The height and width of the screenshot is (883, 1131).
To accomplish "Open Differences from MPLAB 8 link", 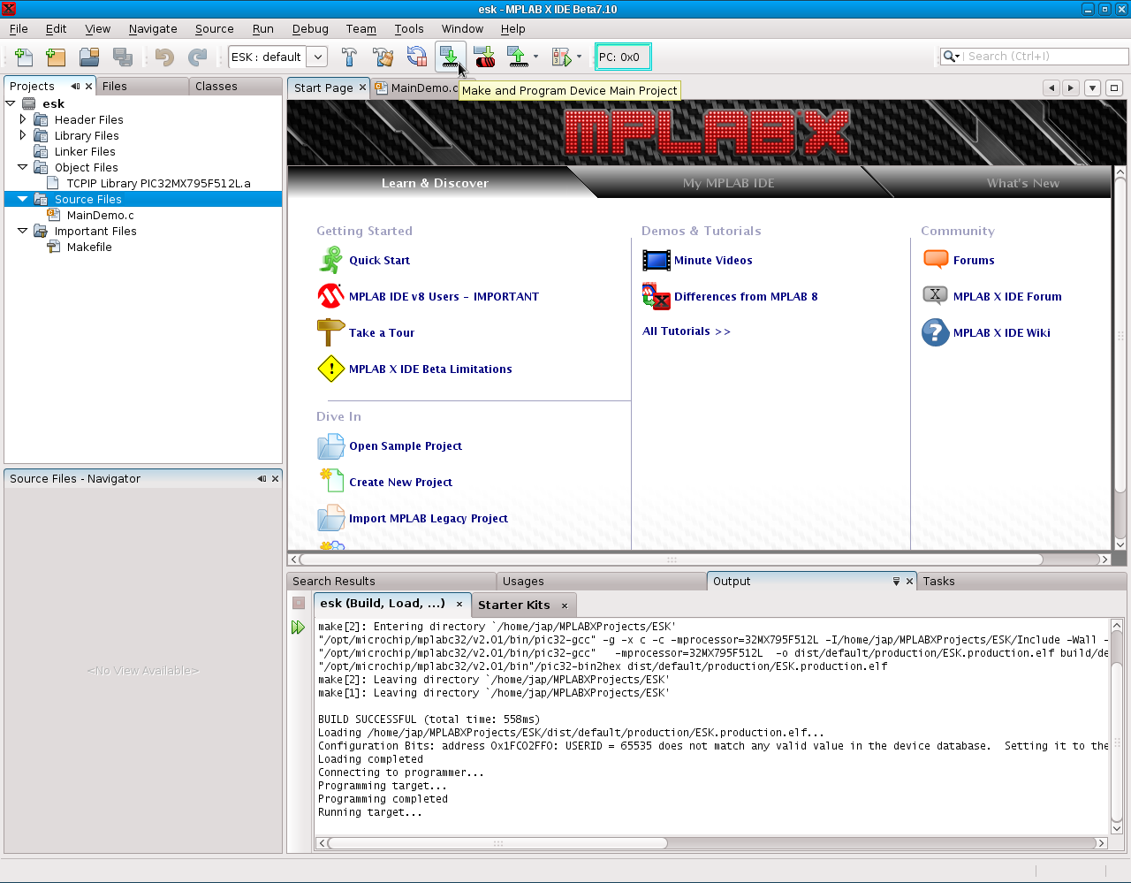I will 746,296.
